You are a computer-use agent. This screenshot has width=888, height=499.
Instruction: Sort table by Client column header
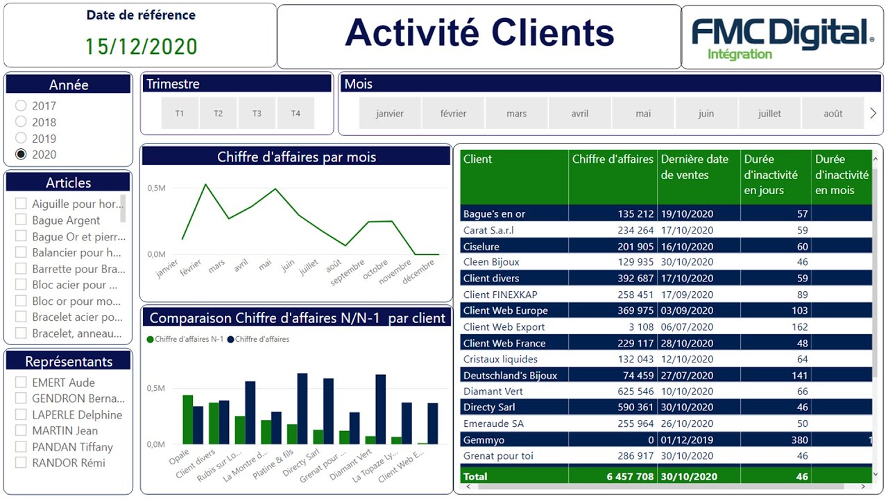click(514, 177)
